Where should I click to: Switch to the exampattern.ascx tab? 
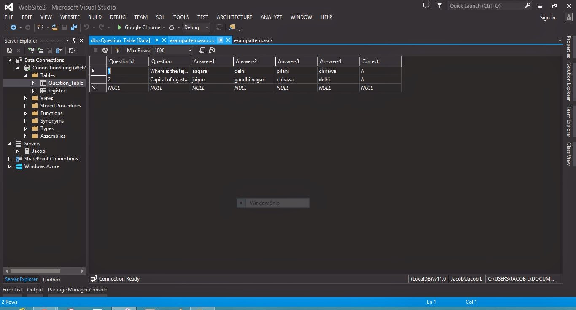253,40
